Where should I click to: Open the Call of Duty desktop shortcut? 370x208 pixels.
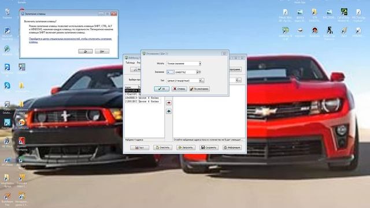(343, 14)
